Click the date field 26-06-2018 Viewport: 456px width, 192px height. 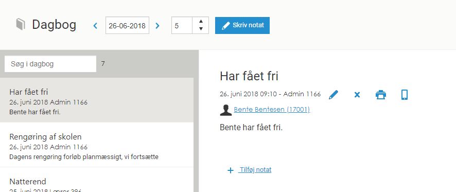pyautogui.click(x=127, y=25)
